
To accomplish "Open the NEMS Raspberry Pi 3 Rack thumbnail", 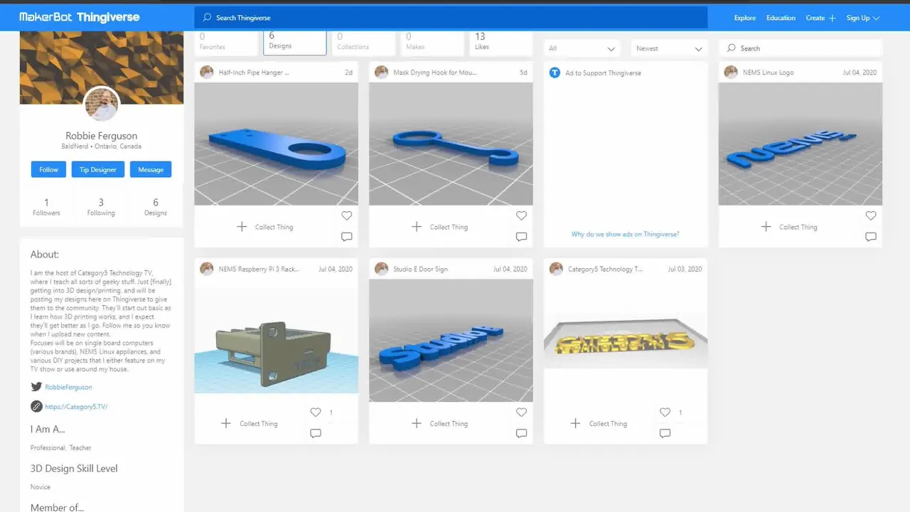I will tap(276, 340).
